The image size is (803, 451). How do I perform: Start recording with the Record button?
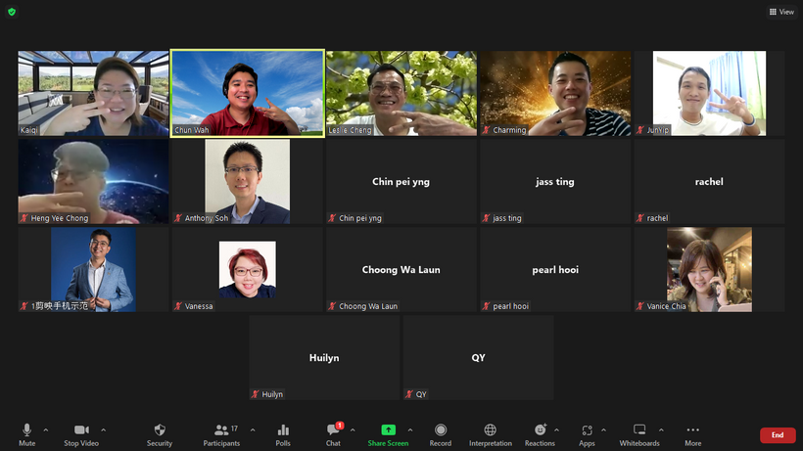click(441, 434)
